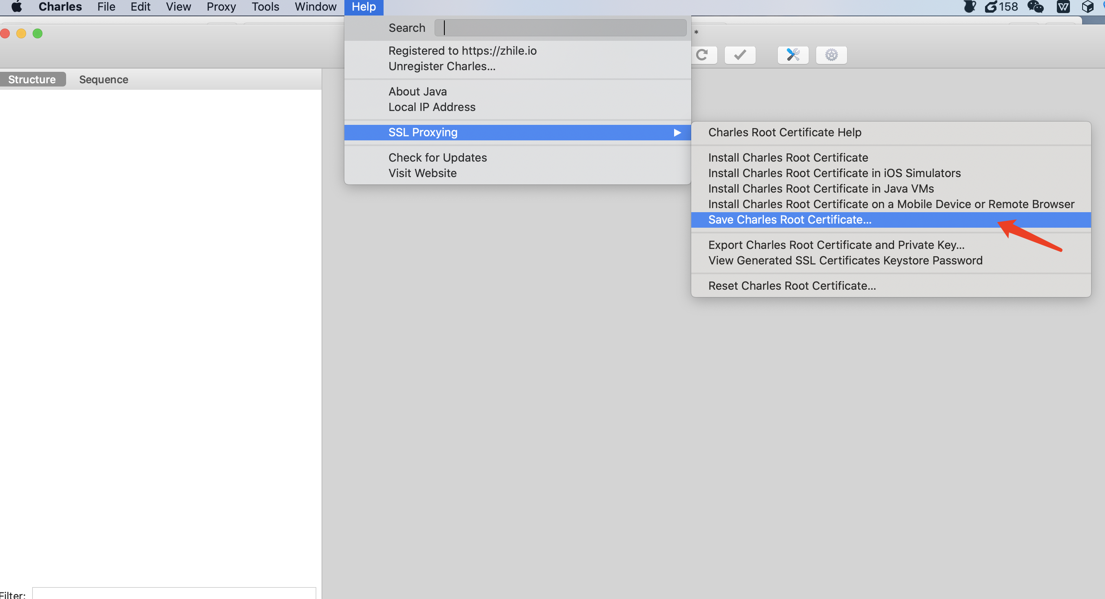This screenshot has height=599, width=1105.
Task: Choose Save Charles Root Certificate
Action: 789,220
